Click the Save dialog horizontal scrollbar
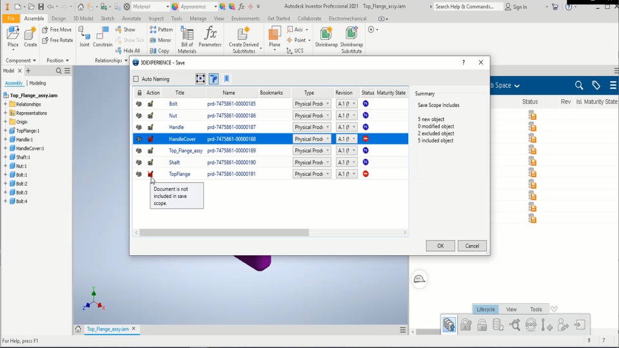This screenshot has width=619, height=348. [x=224, y=233]
